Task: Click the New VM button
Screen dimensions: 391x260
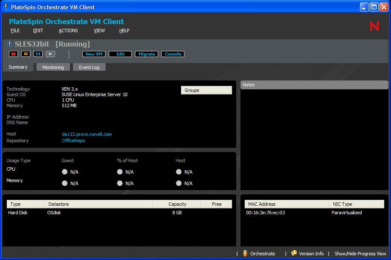Action: 94,54
